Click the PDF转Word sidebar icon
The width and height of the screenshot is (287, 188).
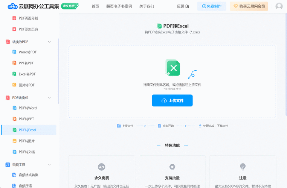point(14,108)
